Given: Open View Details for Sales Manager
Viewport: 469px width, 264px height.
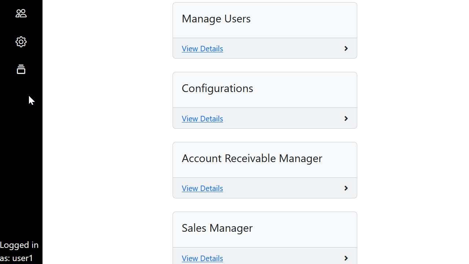Looking at the screenshot, I should [x=202, y=258].
